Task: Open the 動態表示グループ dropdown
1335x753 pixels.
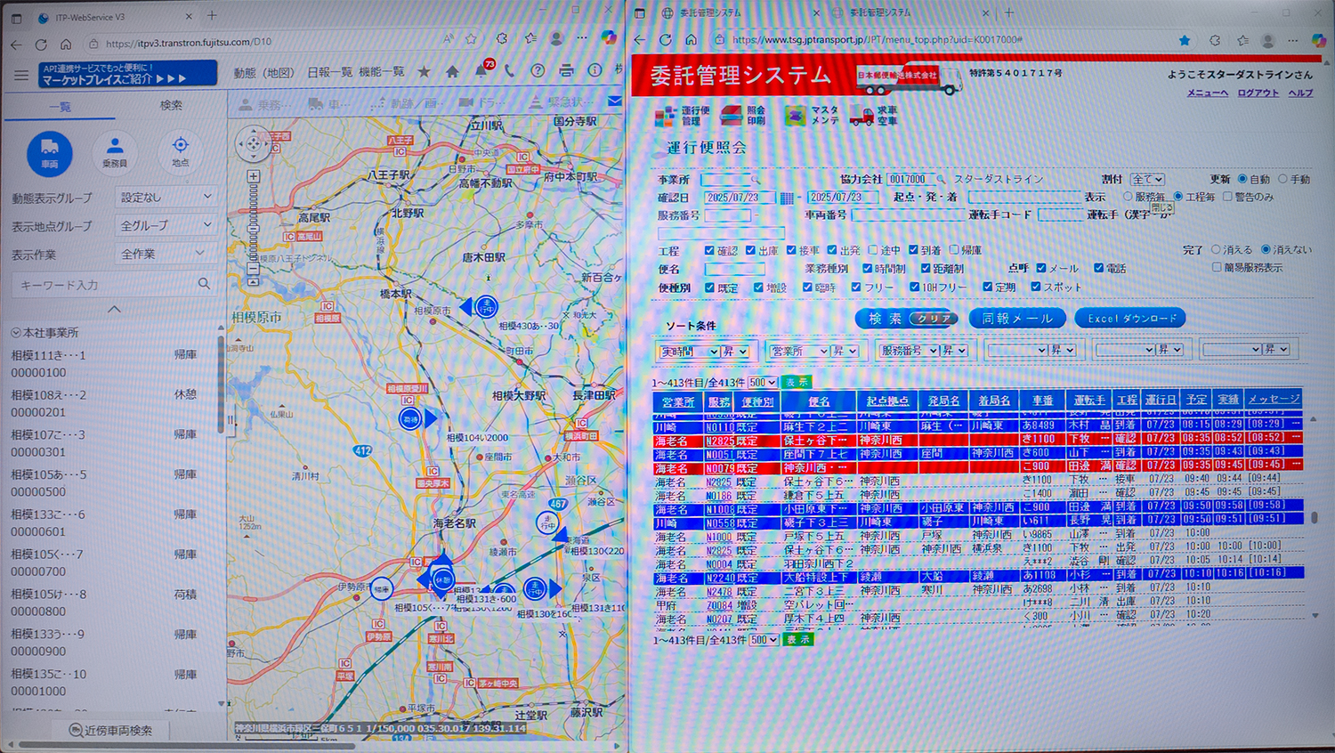Action: (166, 198)
